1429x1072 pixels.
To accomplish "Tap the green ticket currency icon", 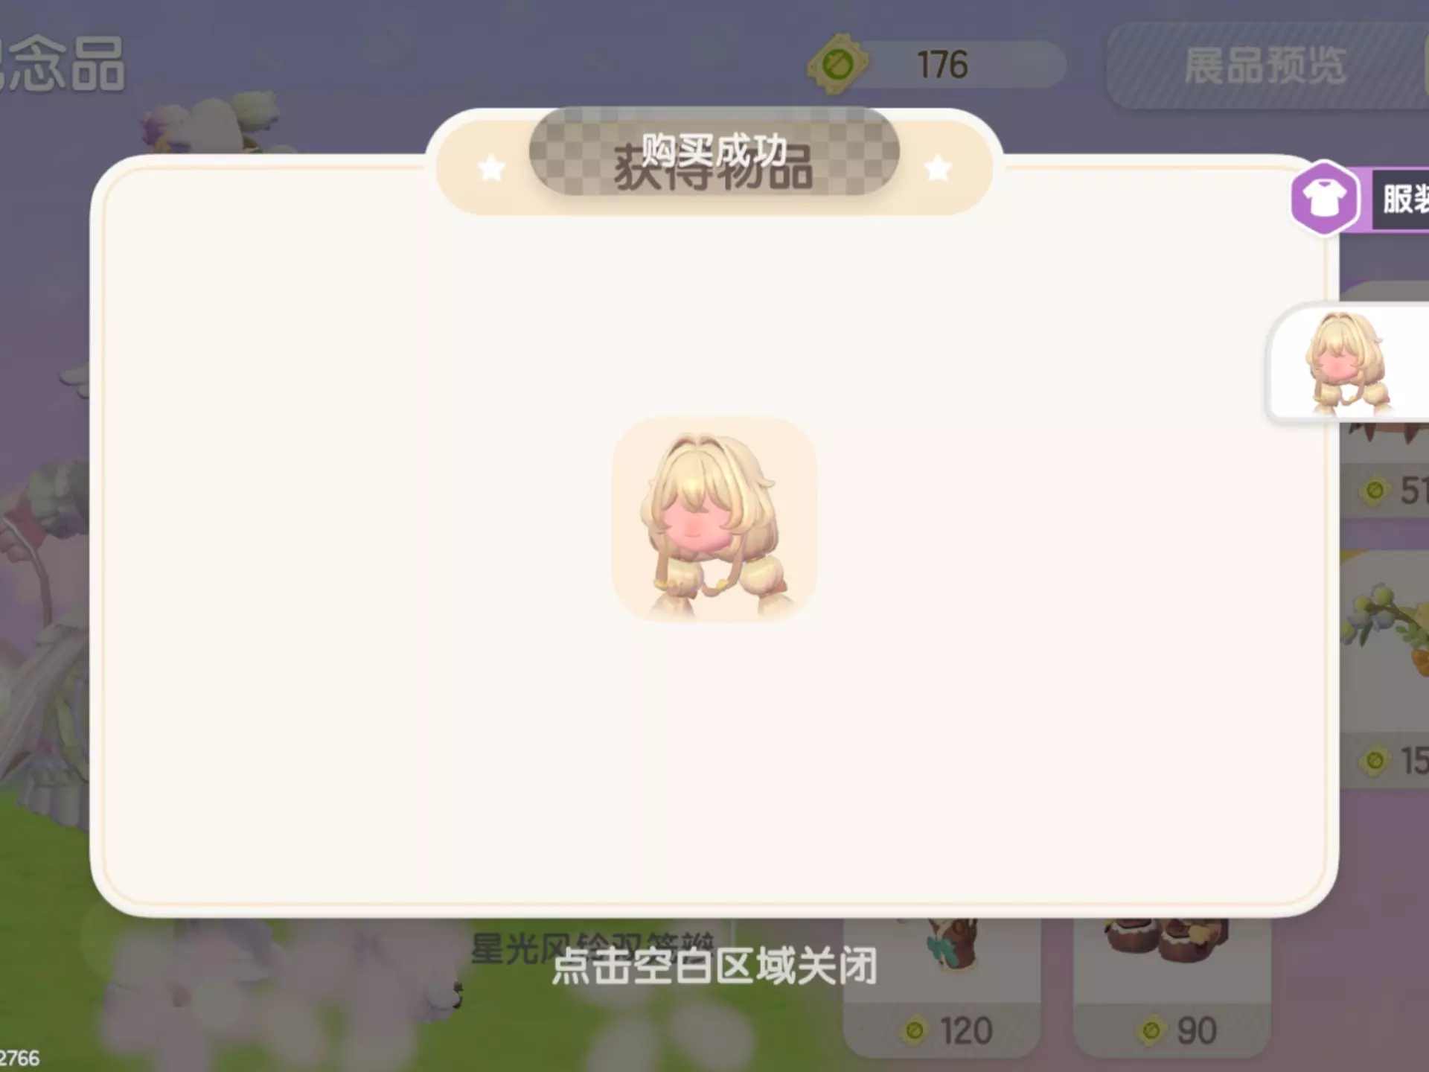I will pyautogui.click(x=838, y=65).
